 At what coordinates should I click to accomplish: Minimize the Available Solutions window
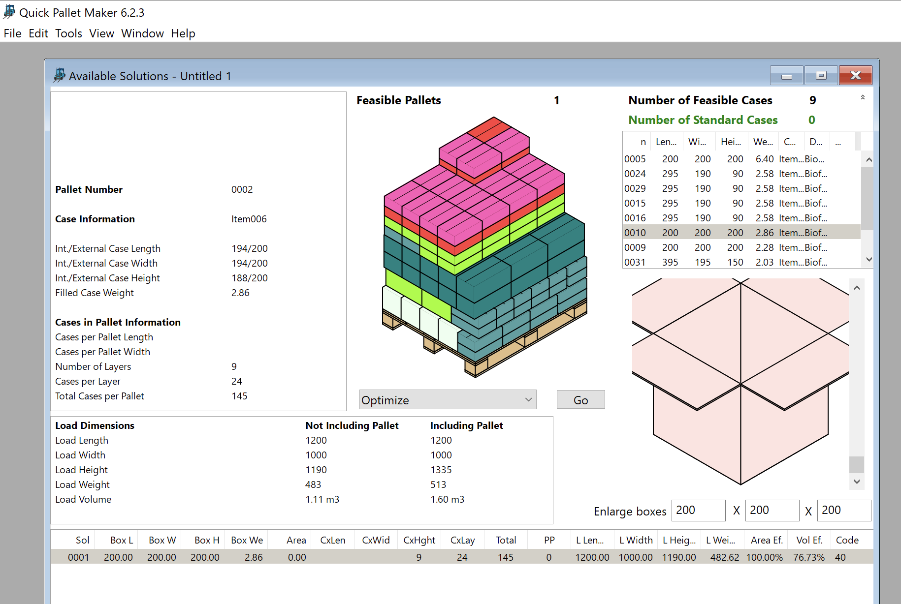[786, 76]
